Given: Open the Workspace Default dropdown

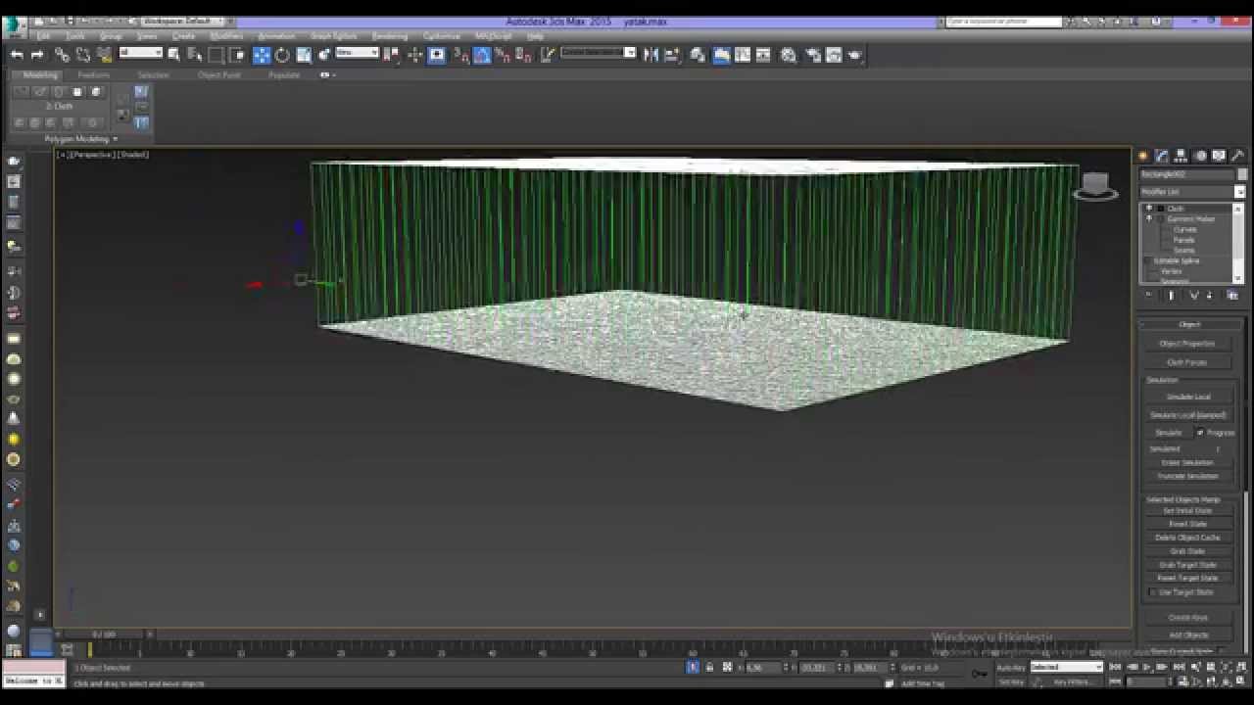Looking at the screenshot, I should pos(185,21).
